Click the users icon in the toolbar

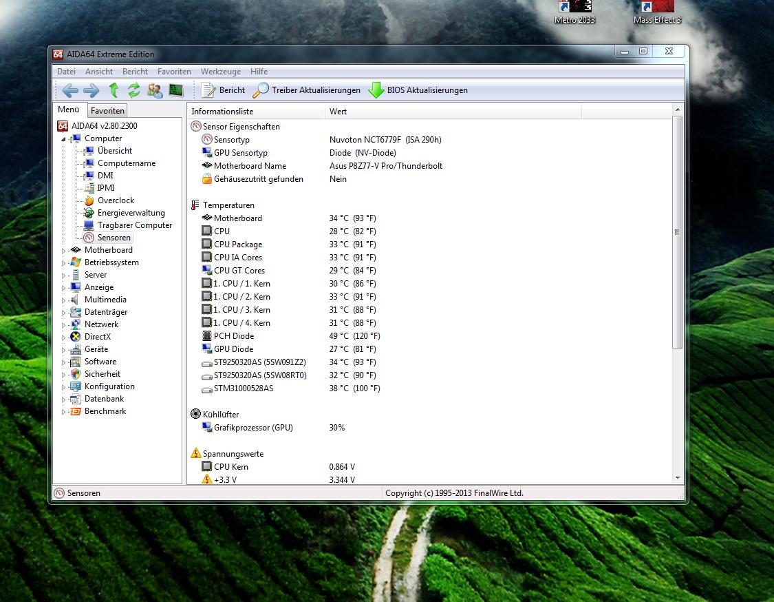tap(155, 90)
